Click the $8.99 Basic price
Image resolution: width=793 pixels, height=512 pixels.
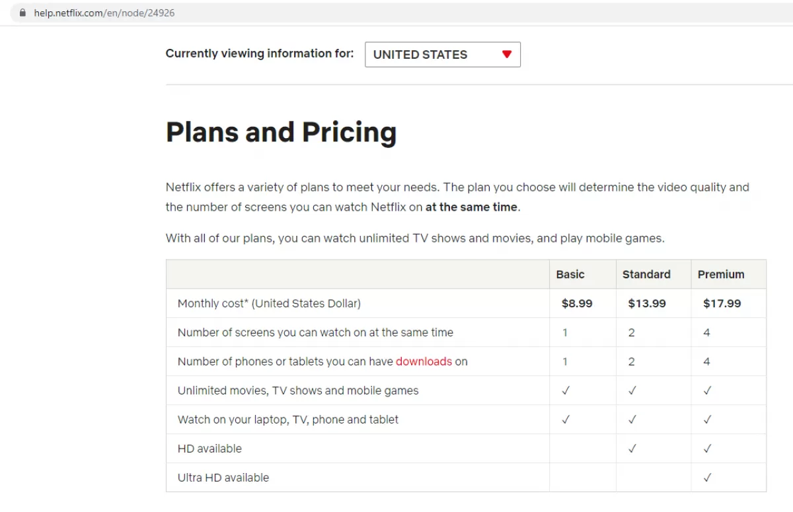click(x=577, y=303)
